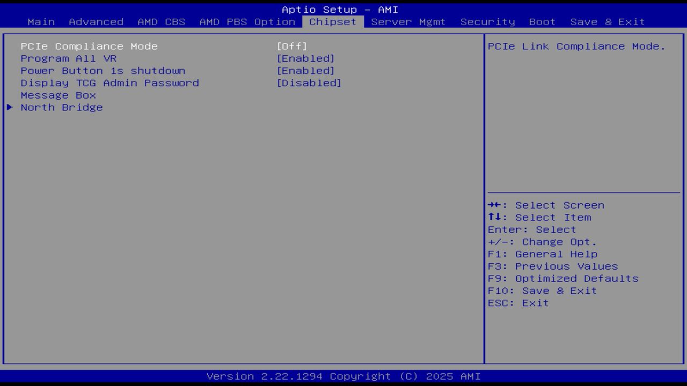
Task: Toggle Power Button 1s shutdown setting
Action: 102,71
